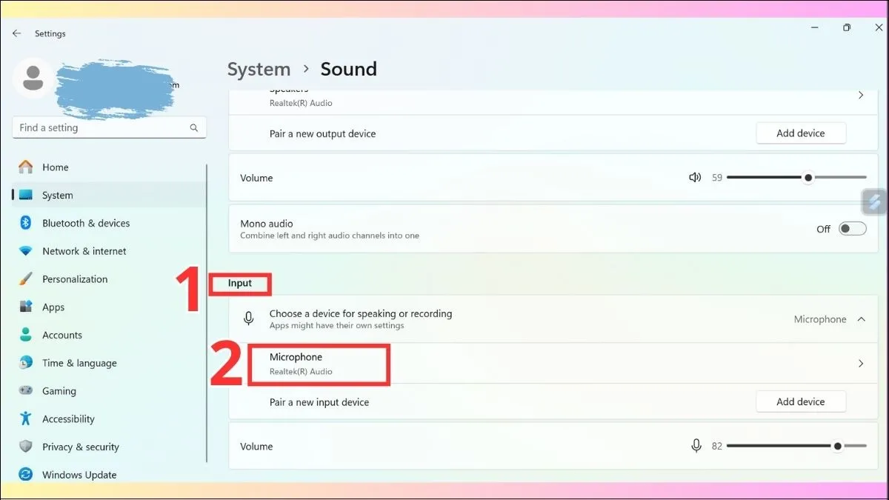Image resolution: width=889 pixels, height=500 pixels.
Task: Toggle the Mono audio switch
Action: tap(852, 229)
